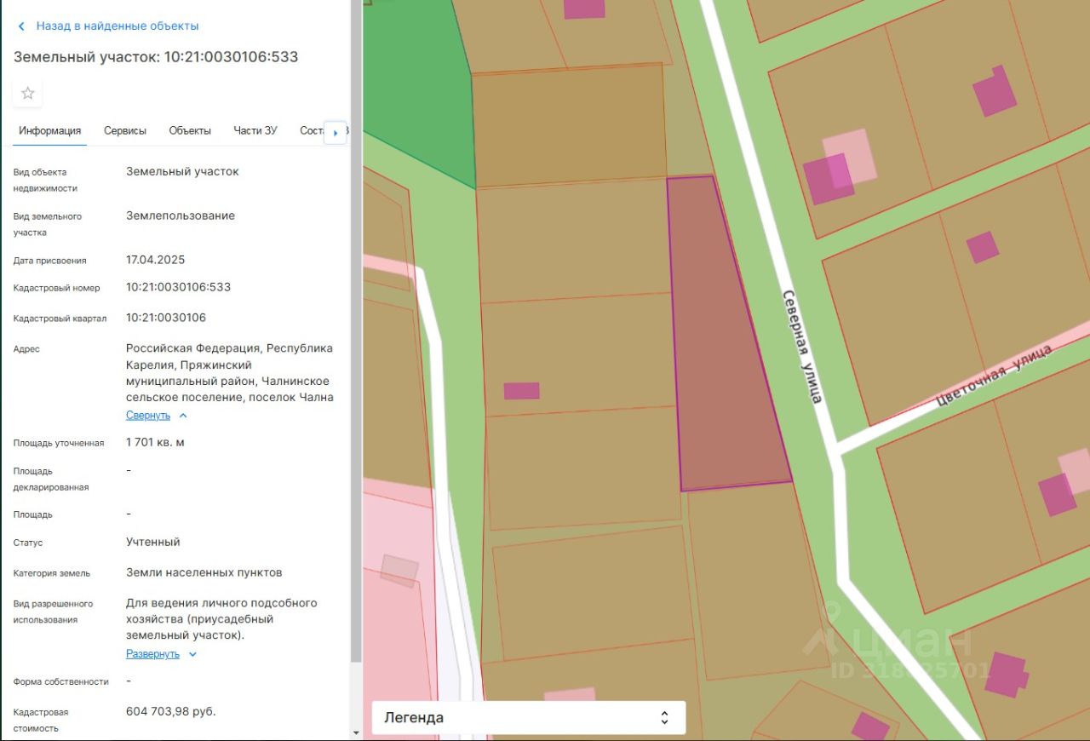Click the Кадастровый квартал value 10:21:0030106
Screen dimensions: 1090x741
tap(166, 318)
